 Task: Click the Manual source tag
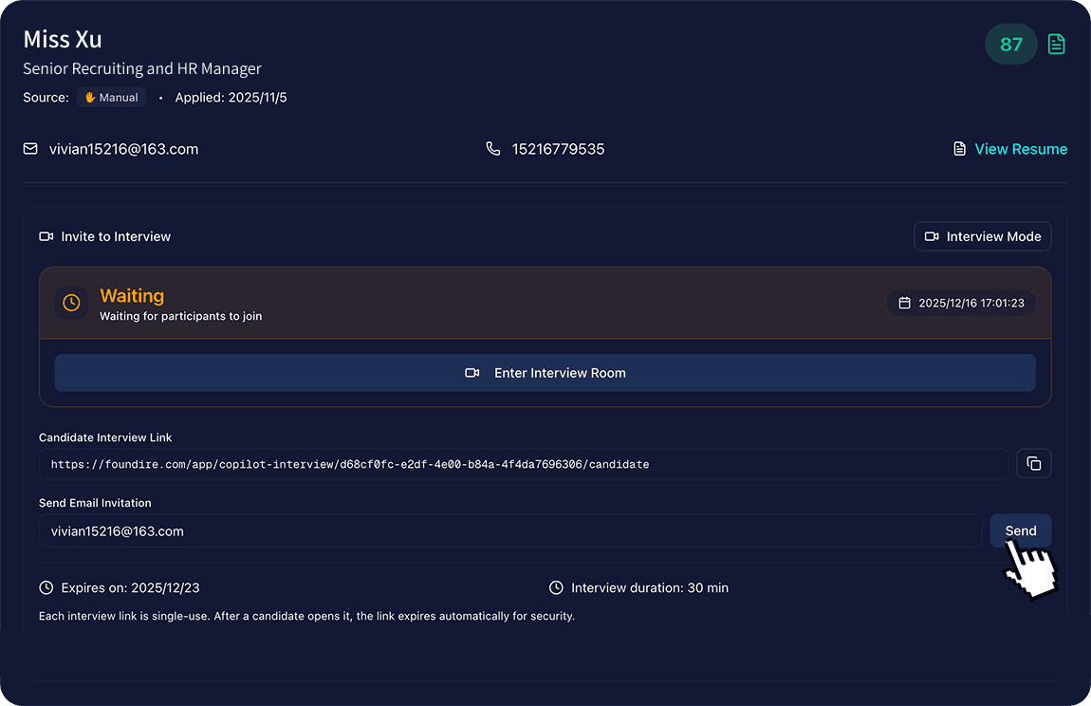coord(111,98)
